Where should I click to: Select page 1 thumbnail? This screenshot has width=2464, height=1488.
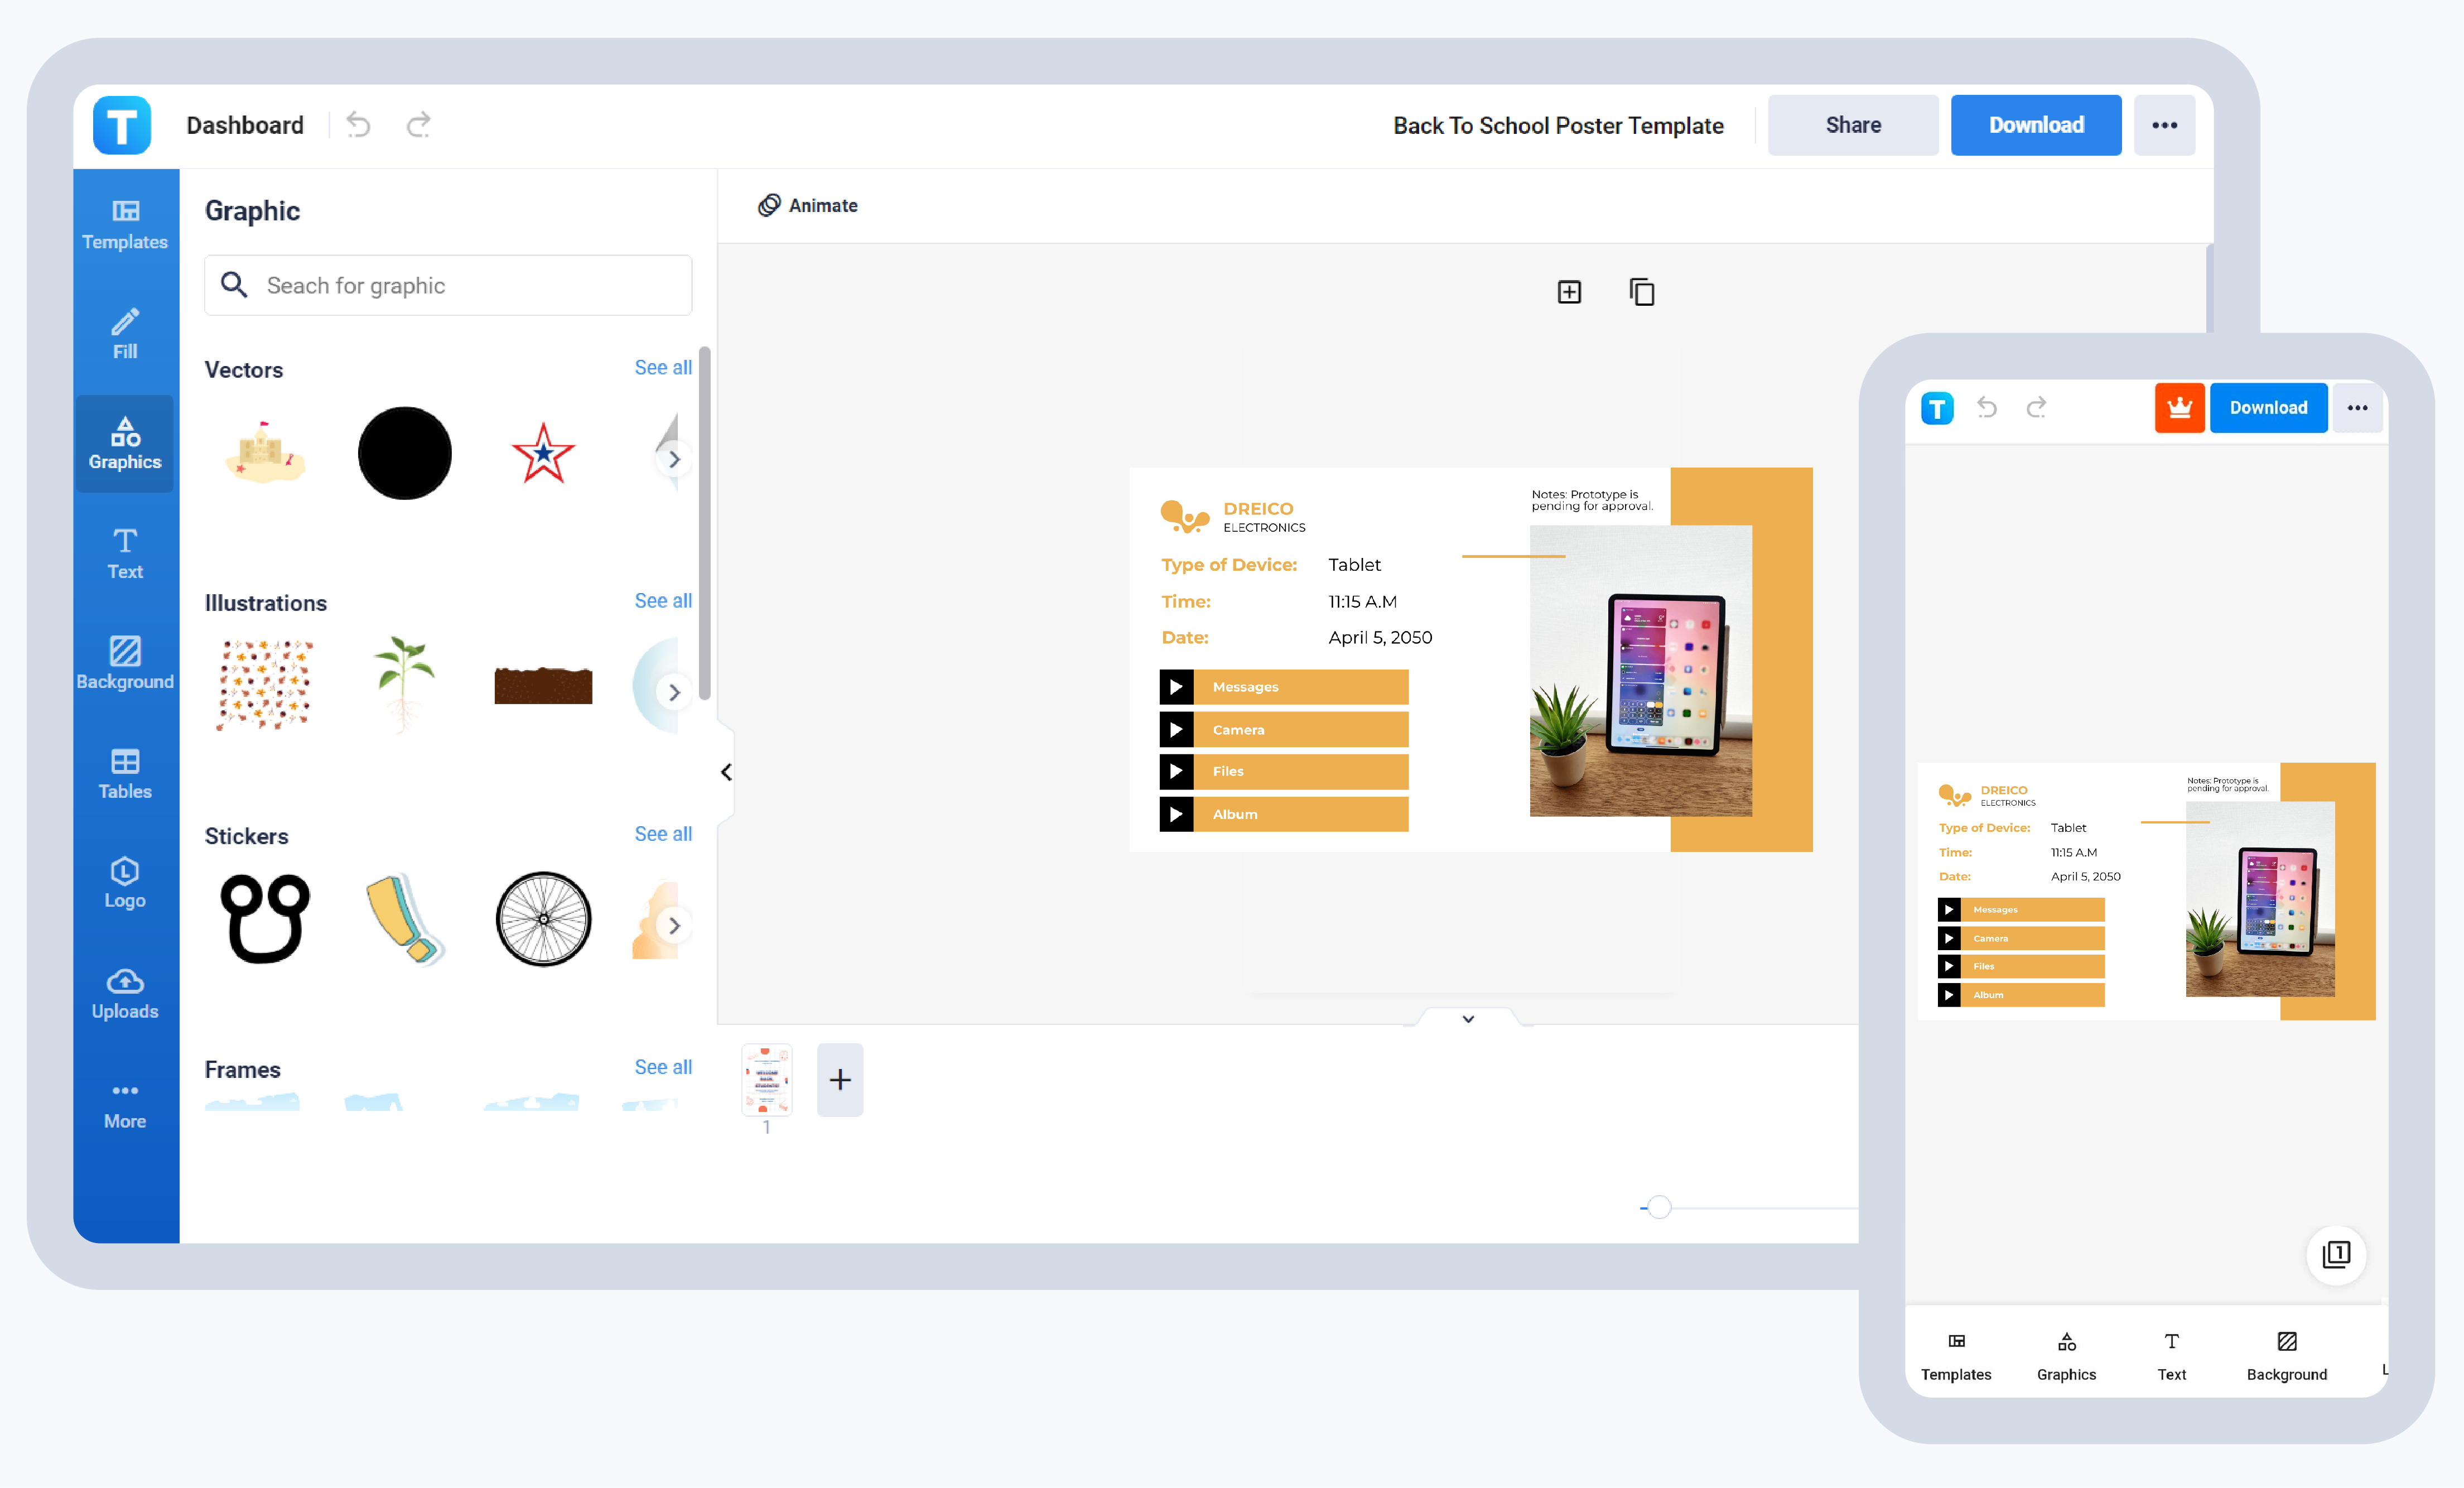click(x=766, y=1080)
